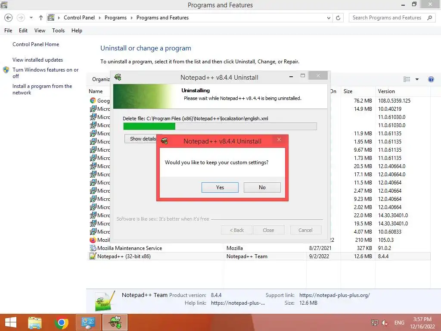Click the 9/2/2022 install date cell
The height and width of the screenshot is (331, 441).
[x=319, y=256]
